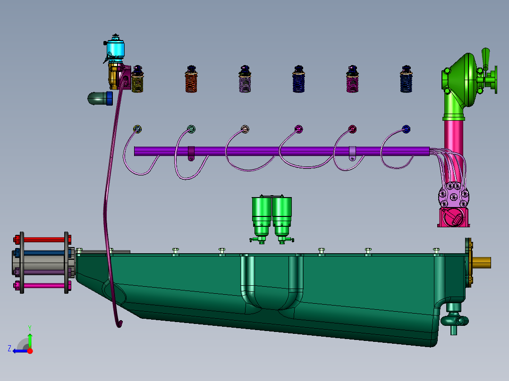Select the red rod on flange assembly

(43, 240)
